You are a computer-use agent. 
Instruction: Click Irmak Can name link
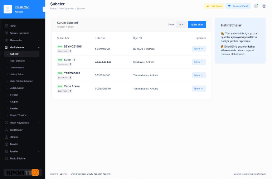[x=22, y=7]
